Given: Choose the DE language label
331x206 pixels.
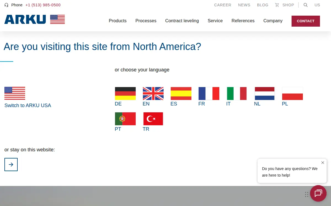Looking at the screenshot, I should pyautogui.click(x=118, y=104).
